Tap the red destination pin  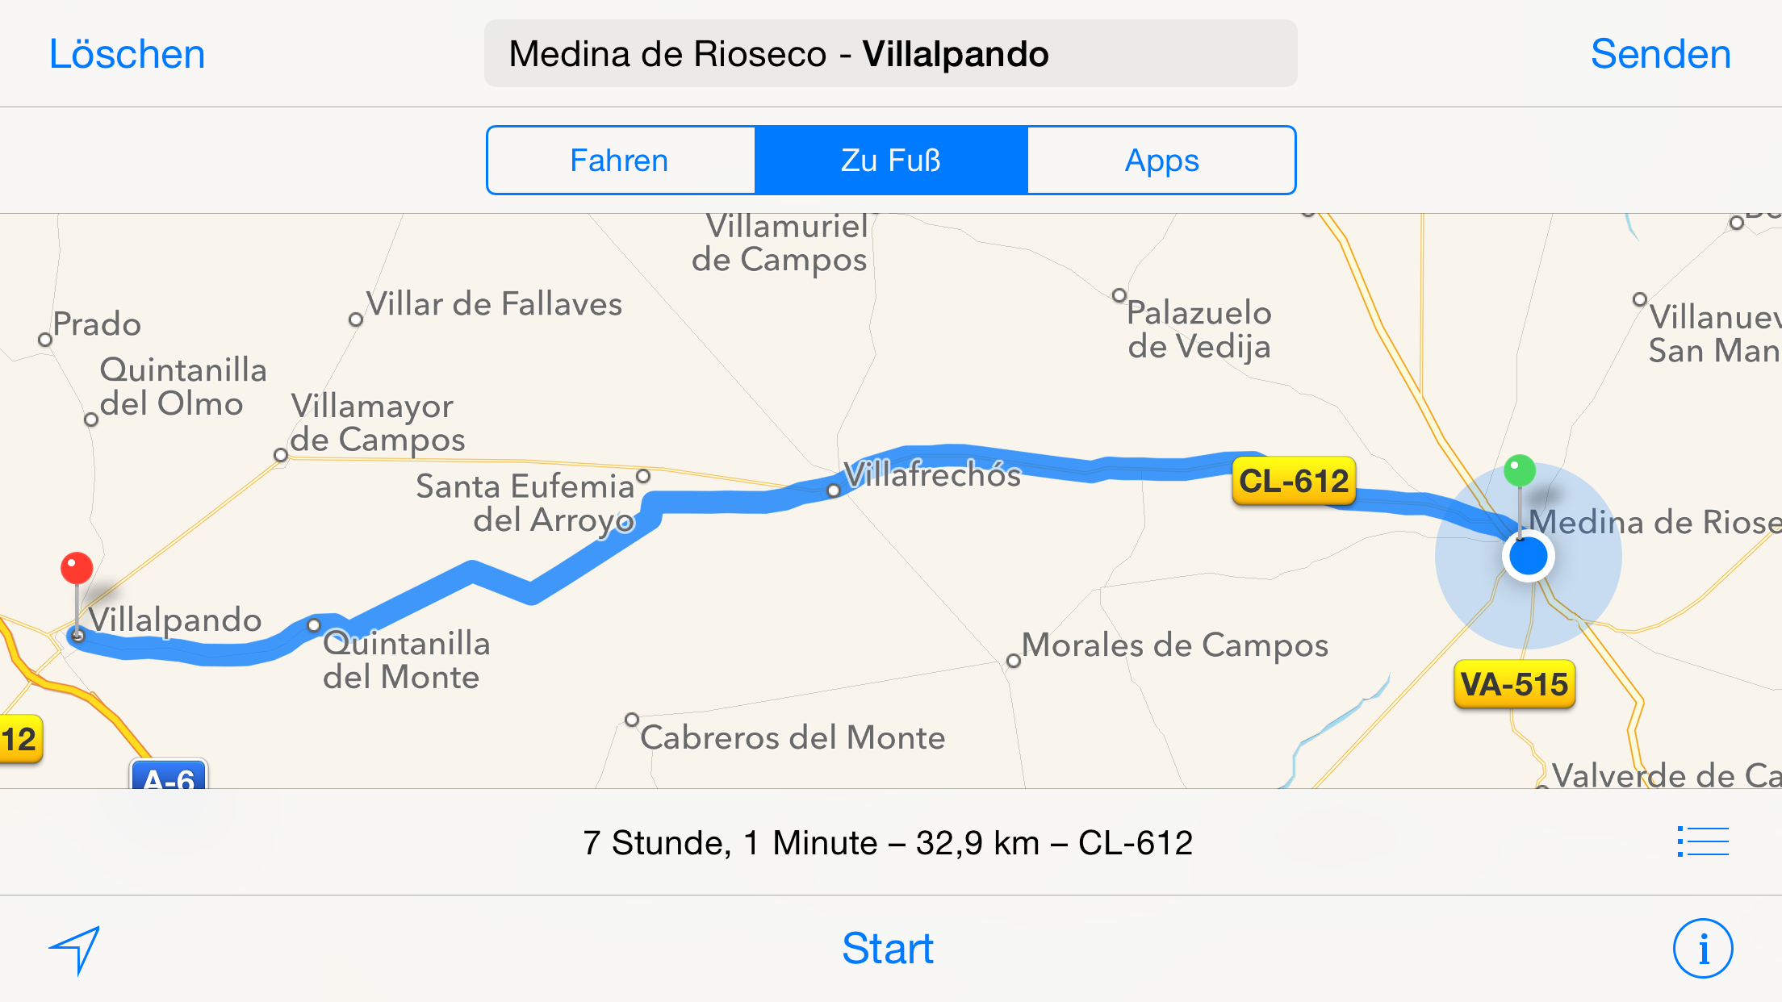77,569
